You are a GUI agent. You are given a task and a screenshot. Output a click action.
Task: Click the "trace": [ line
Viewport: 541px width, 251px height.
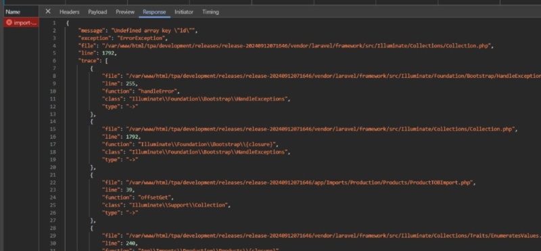coord(93,61)
